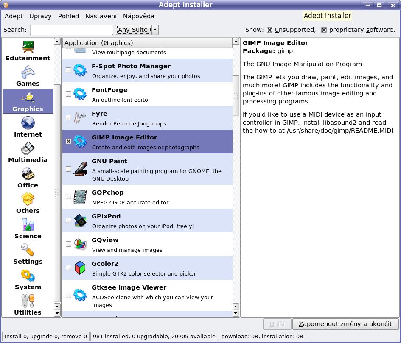Check the Gcolor2 checkbox
Image resolution: width=401 pixels, height=343 pixels.
(x=69, y=268)
